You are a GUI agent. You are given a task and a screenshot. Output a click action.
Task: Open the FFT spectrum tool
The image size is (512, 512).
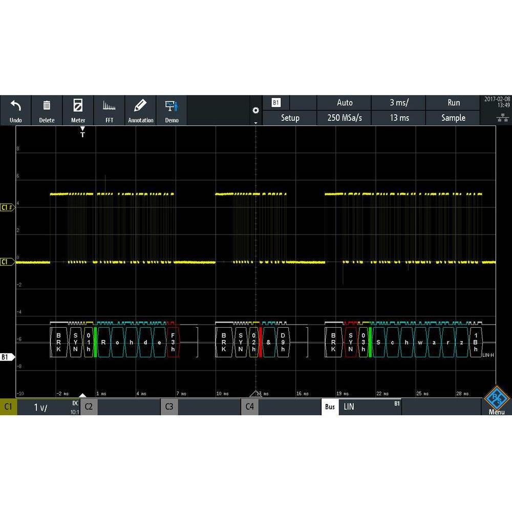109,111
